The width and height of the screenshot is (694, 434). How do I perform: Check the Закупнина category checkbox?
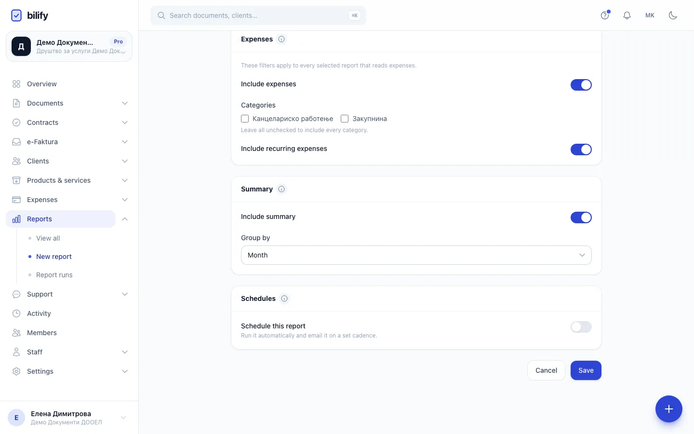345,119
